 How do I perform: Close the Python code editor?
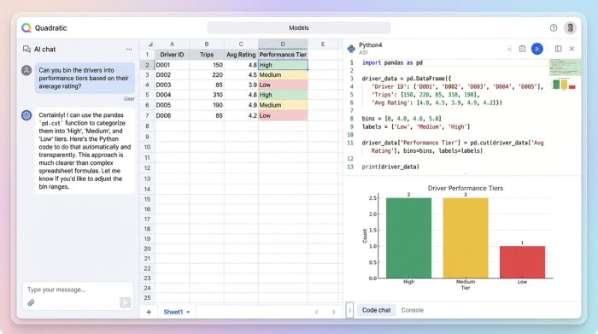click(x=572, y=49)
